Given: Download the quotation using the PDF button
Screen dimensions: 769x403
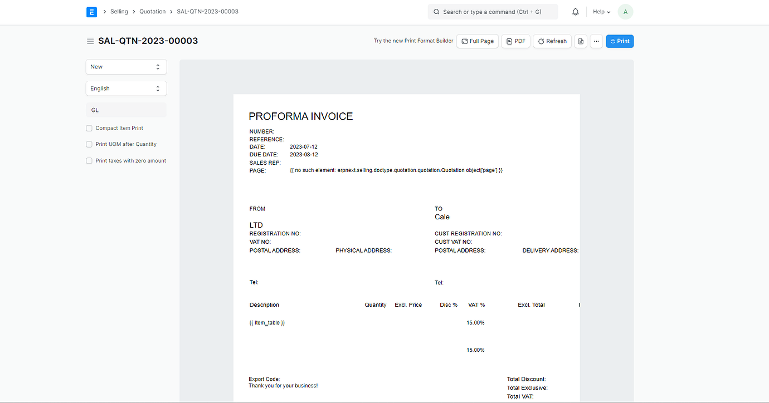Looking at the screenshot, I should coord(516,41).
